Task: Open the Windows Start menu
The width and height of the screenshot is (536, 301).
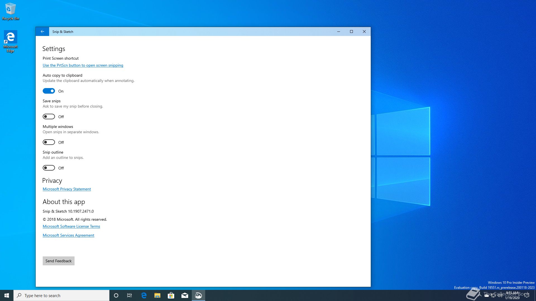Action: 7,295
